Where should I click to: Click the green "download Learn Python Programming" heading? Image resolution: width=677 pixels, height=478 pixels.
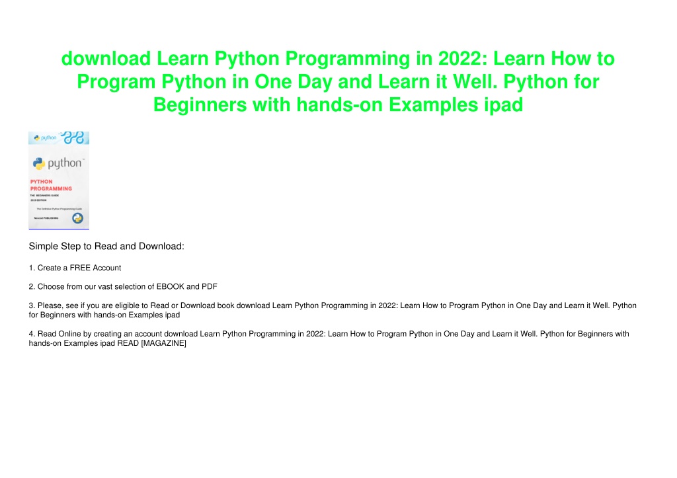(338, 81)
